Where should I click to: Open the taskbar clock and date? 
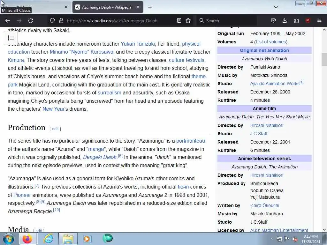pos(311,239)
